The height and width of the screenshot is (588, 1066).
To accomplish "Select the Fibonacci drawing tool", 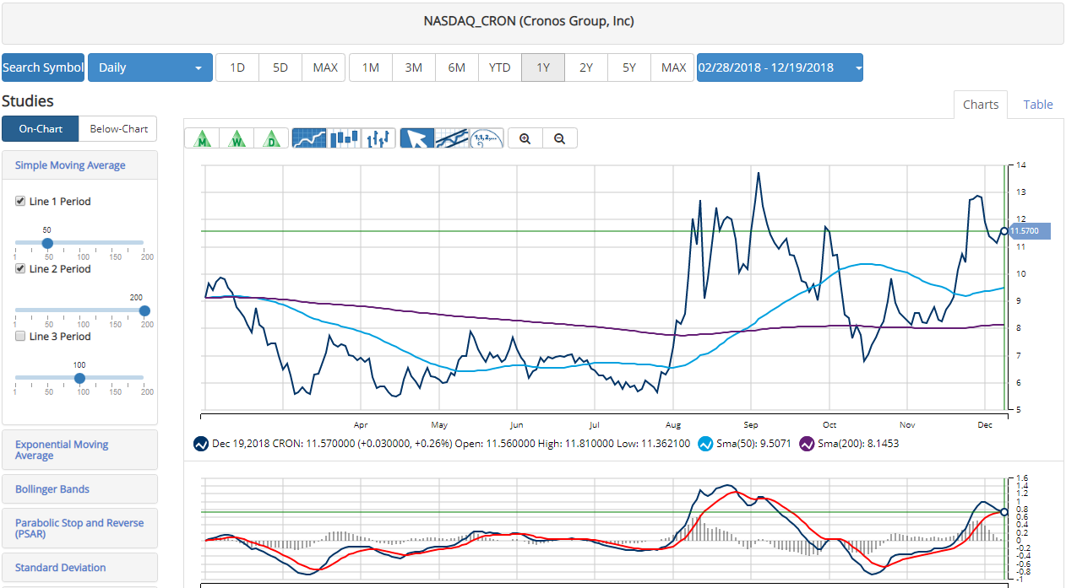I will tap(487, 138).
